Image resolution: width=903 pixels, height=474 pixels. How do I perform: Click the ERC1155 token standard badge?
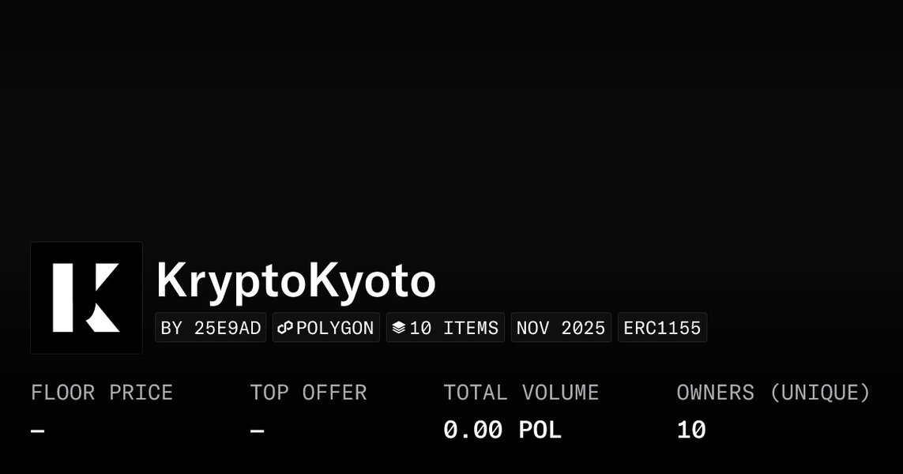point(662,328)
